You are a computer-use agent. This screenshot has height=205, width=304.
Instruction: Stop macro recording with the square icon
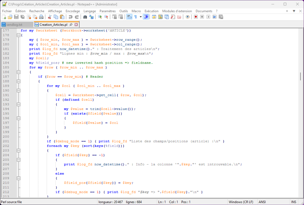tap(202, 17)
